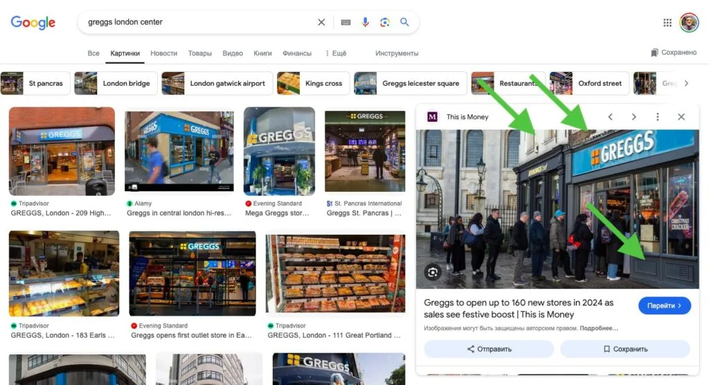Start voice search with microphone
709x385 pixels.
(366, 22)
